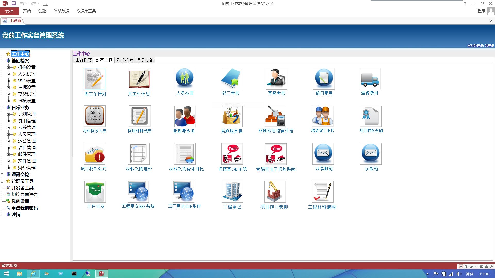Click the 材料采购定价 spreadsheet icon
495x278 pixels.
click(139, 154)
